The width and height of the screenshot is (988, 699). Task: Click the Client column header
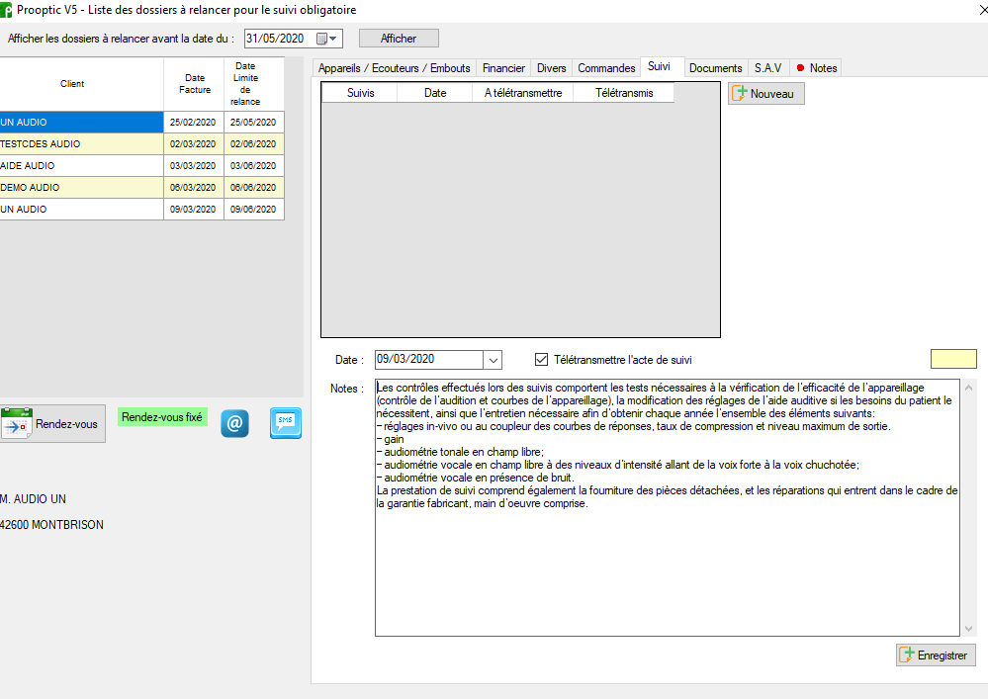point(81,84)
